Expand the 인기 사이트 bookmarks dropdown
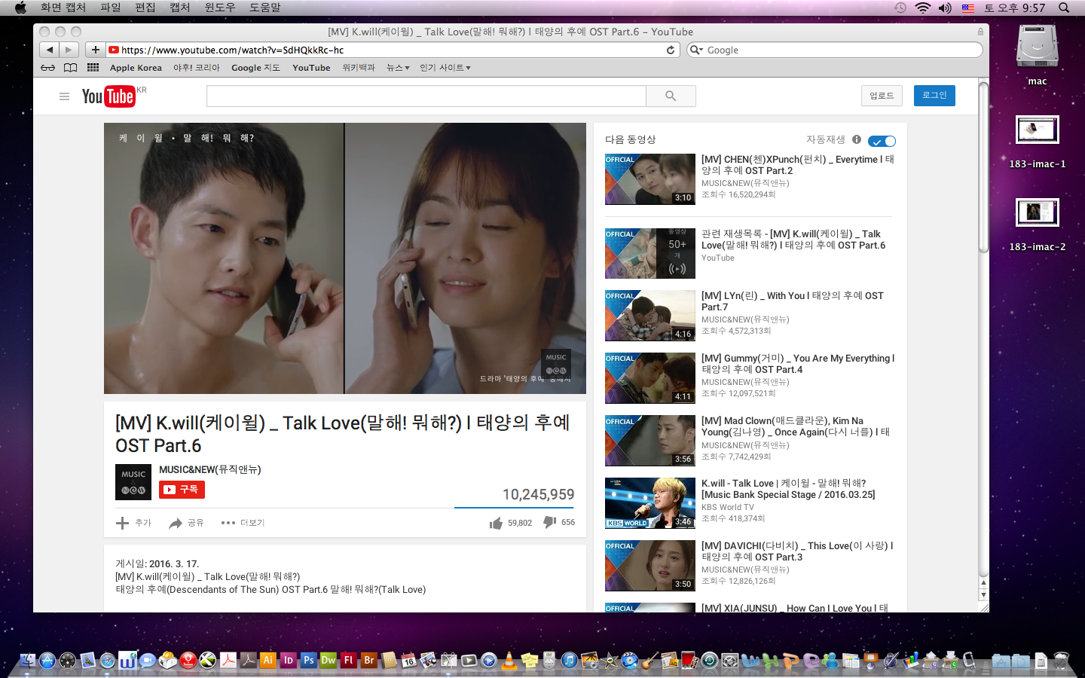The image size is (1085, 678). pos(445,68)
